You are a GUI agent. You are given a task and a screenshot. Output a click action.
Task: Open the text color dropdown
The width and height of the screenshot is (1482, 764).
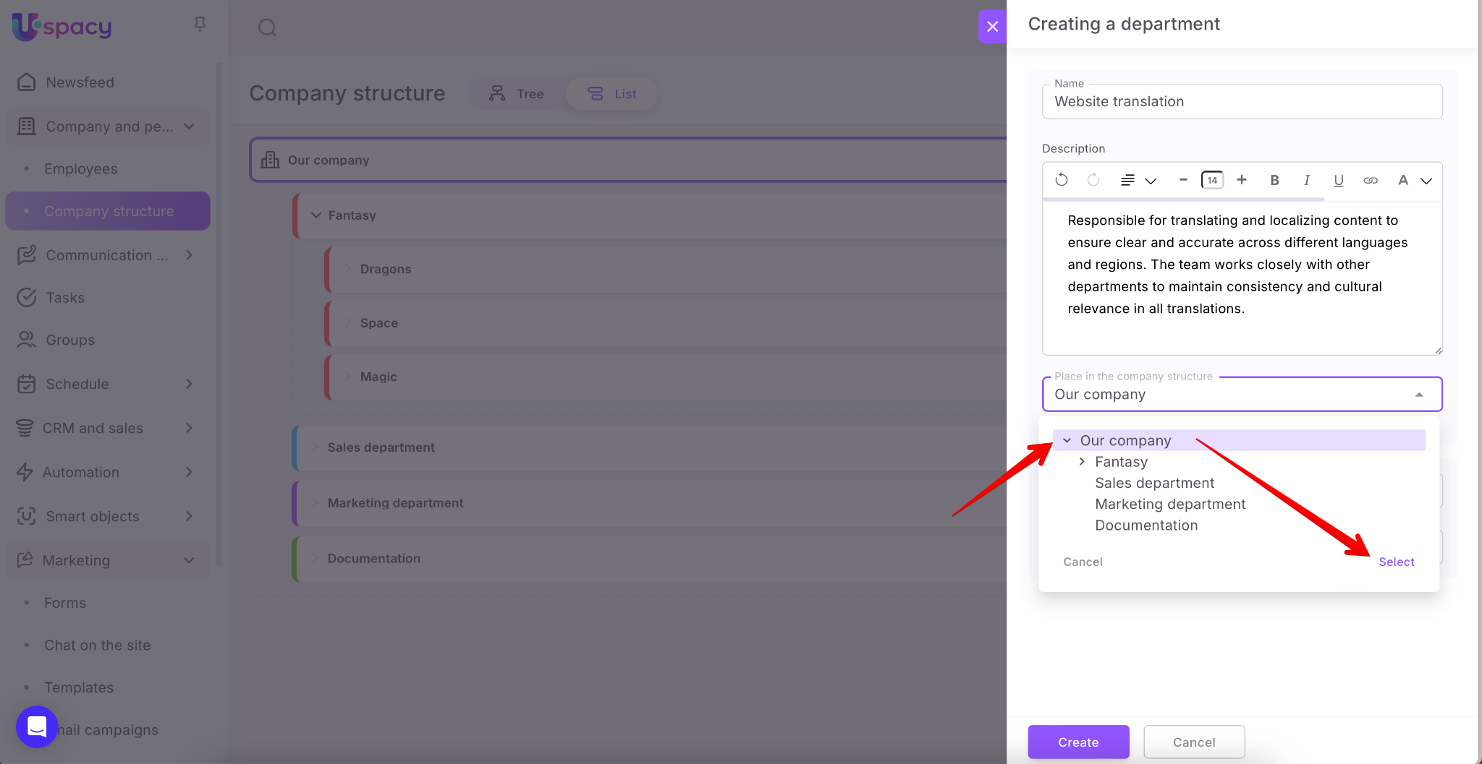1413,180
